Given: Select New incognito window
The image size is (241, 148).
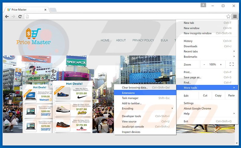Looking at the screenshot, I should coord(207,33).
